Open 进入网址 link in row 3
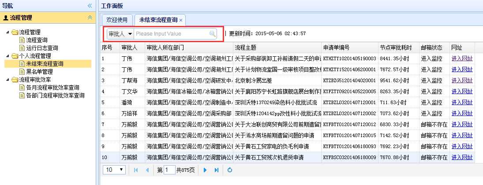483x185 pixels. (x=462, y=80)
